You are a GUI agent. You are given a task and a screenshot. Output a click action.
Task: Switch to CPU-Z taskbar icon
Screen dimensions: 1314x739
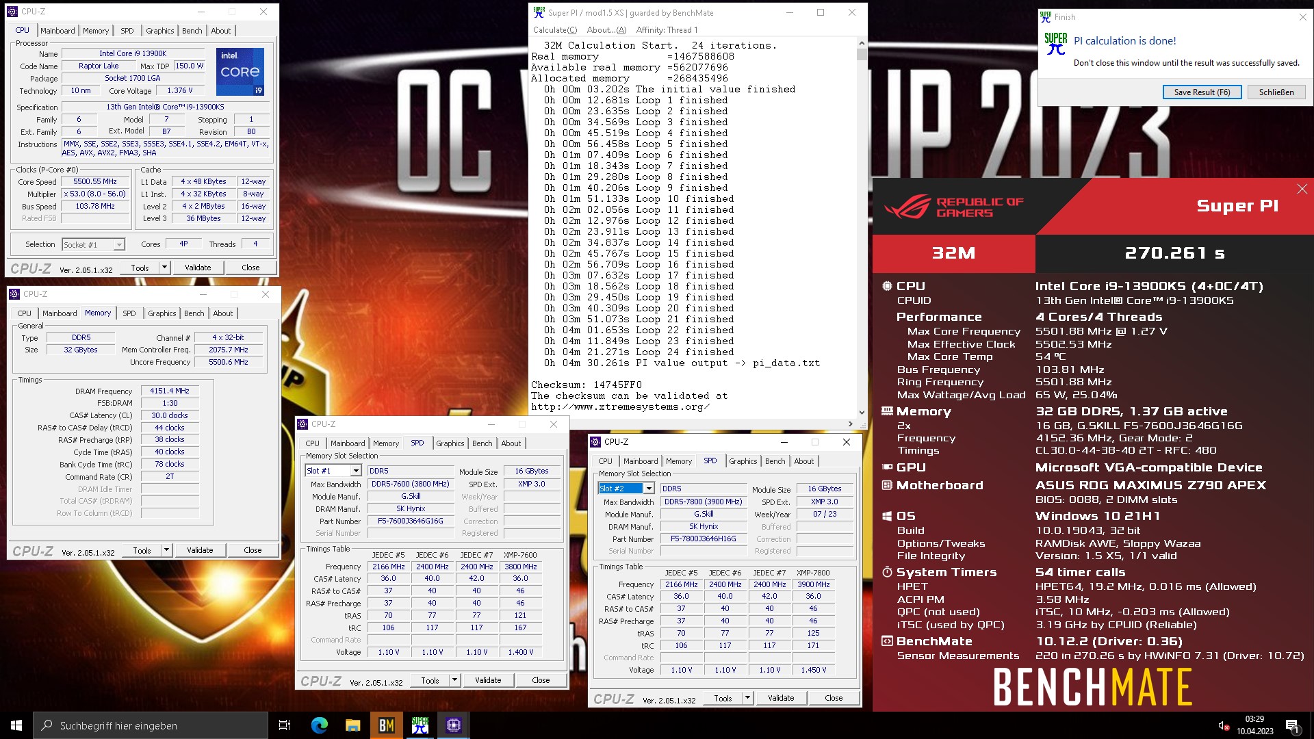tap(453, 725)
